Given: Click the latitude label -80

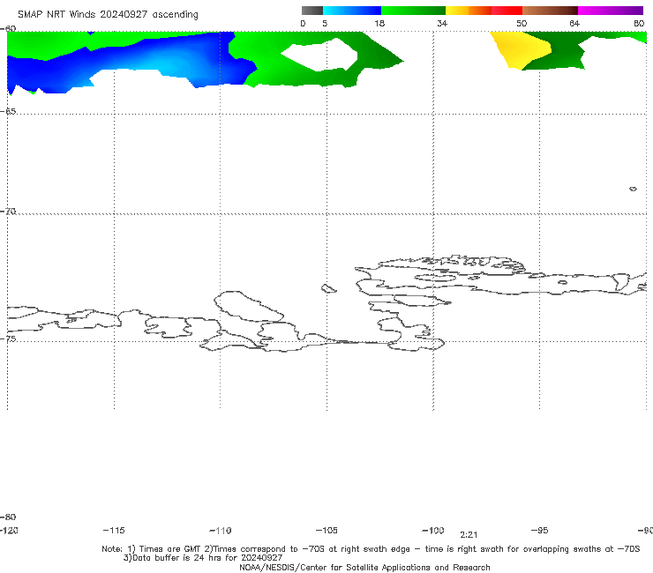Looking at the screenshot, I should [8, 517].
